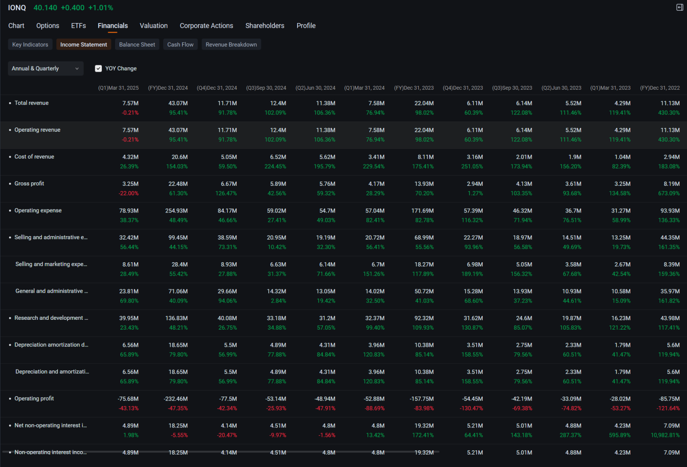Open Revenue Breakdown view
The width and height of the screenshot is (687, 467).
pyautogui.click(x=231, y=44)
